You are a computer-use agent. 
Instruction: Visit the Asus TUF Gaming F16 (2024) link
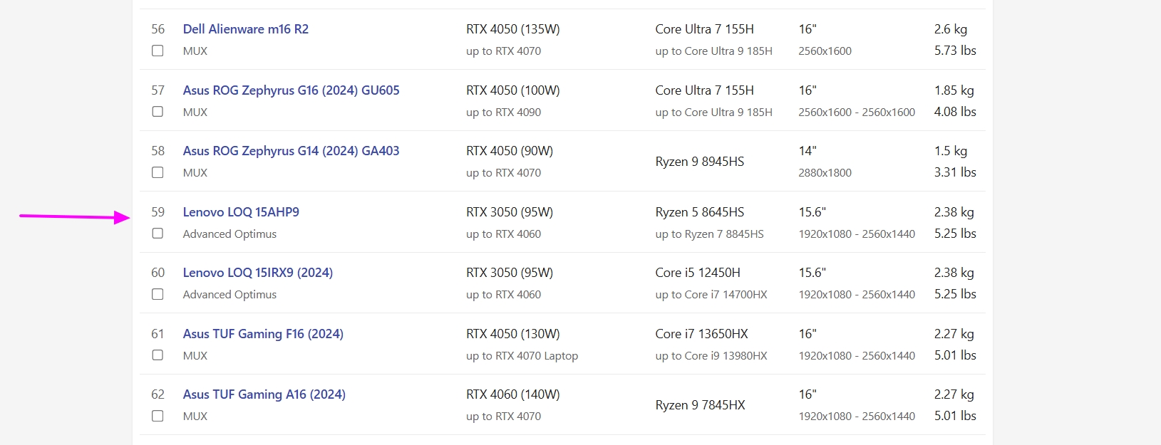tap(263, 334)
